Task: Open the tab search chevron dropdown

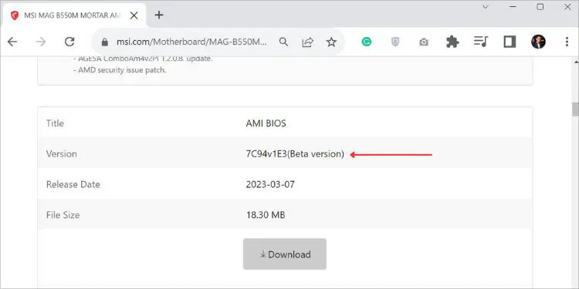Action: point(486,7)
